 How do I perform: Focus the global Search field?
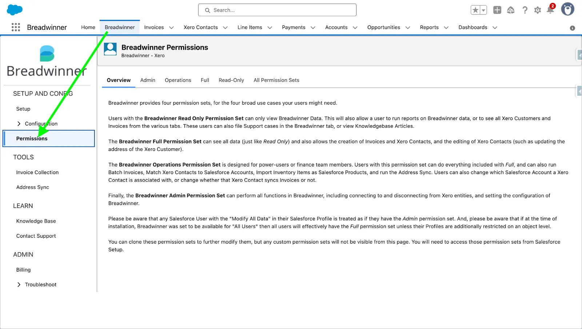pos(277,10)
